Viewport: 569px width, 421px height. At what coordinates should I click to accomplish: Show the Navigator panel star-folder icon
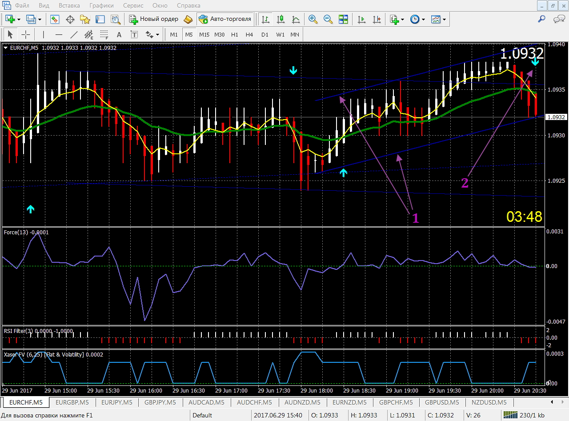point(85,19)
